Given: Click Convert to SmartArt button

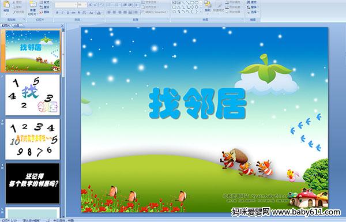Looking at the screenshot, I should (x=155, y=12).
